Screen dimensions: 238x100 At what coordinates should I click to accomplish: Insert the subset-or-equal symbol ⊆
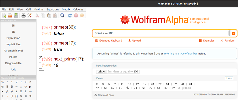pos(21,96)
